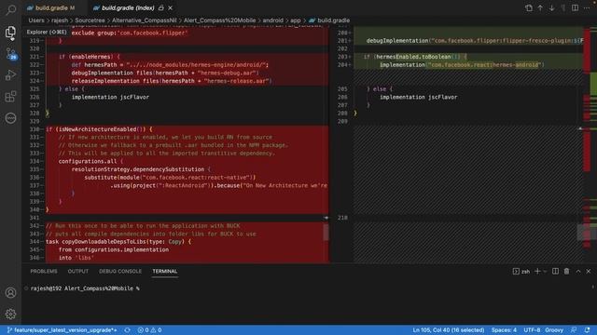Click line number 344 in left diff
The width and height of the screenshot is (597, 335).
coord(35,242)
